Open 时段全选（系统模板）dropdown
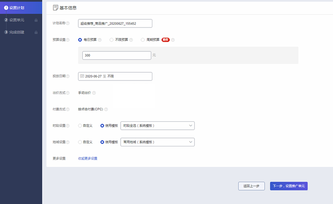This screenshot has width=333, height=204. (158, 126)
